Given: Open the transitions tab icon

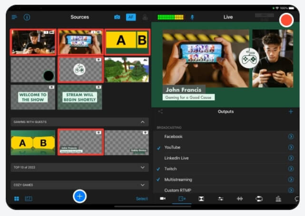Looking at the screenshot, I should (x=201, y=199).
